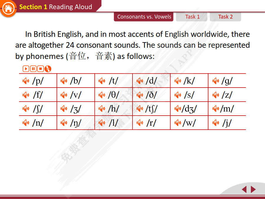Viewport: 265px width, 199px height.
Task: Select the /l/ phoneme text
Action: pyautogui.click(x=114, y=123)
